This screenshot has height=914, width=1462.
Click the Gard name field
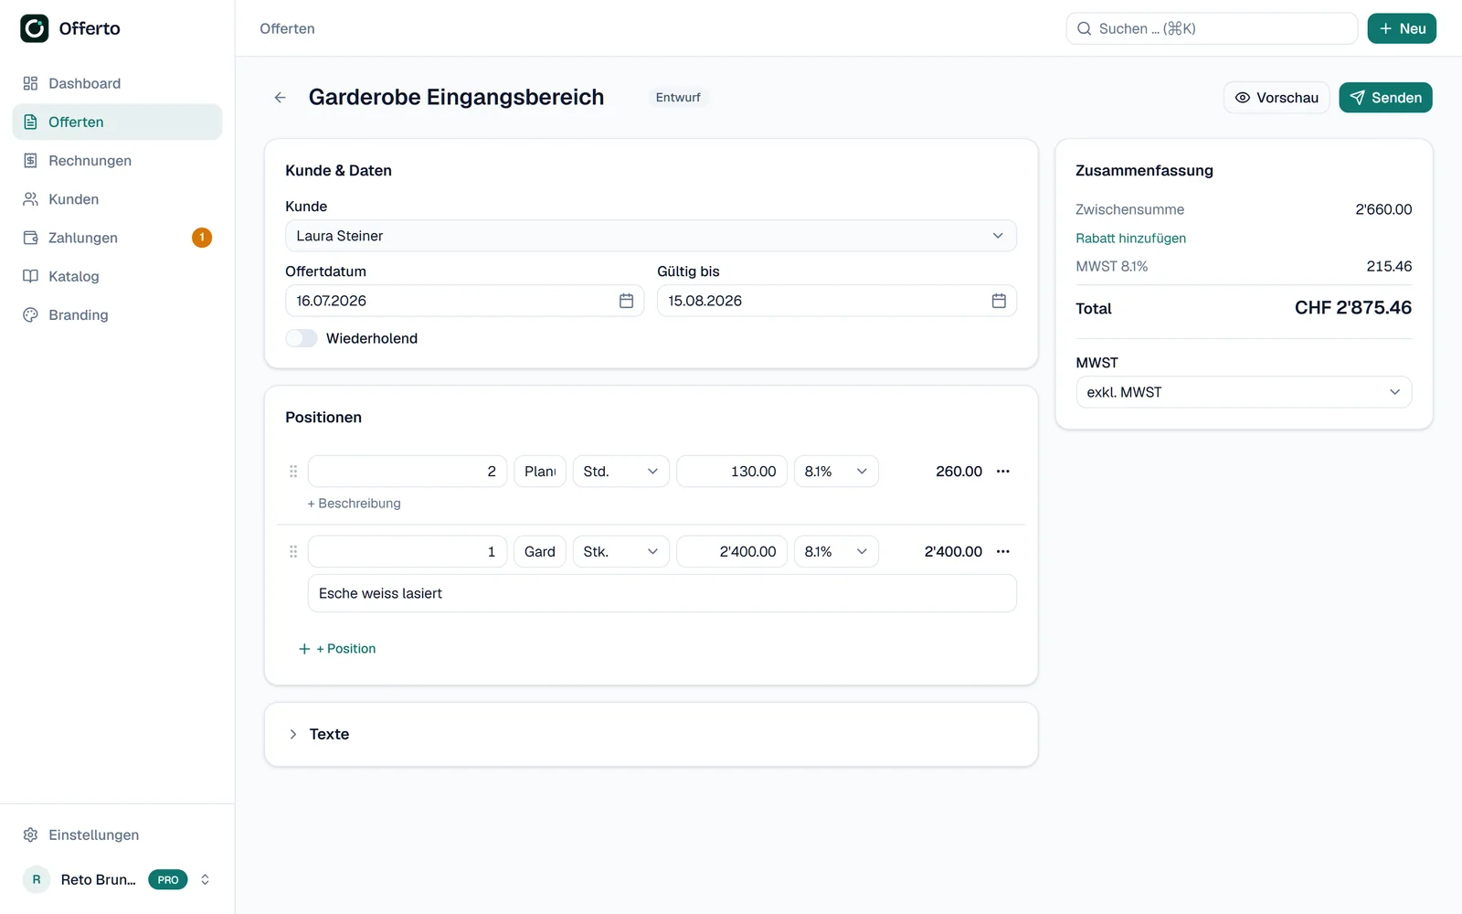pos(540,552)
